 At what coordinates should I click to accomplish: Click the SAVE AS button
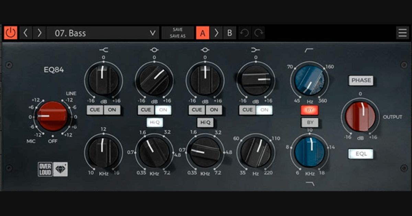coord(177,36)
